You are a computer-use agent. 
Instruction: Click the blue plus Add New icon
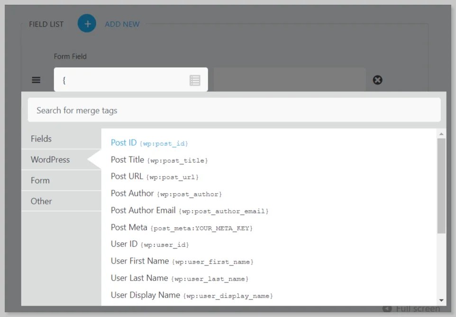(87, 24)
